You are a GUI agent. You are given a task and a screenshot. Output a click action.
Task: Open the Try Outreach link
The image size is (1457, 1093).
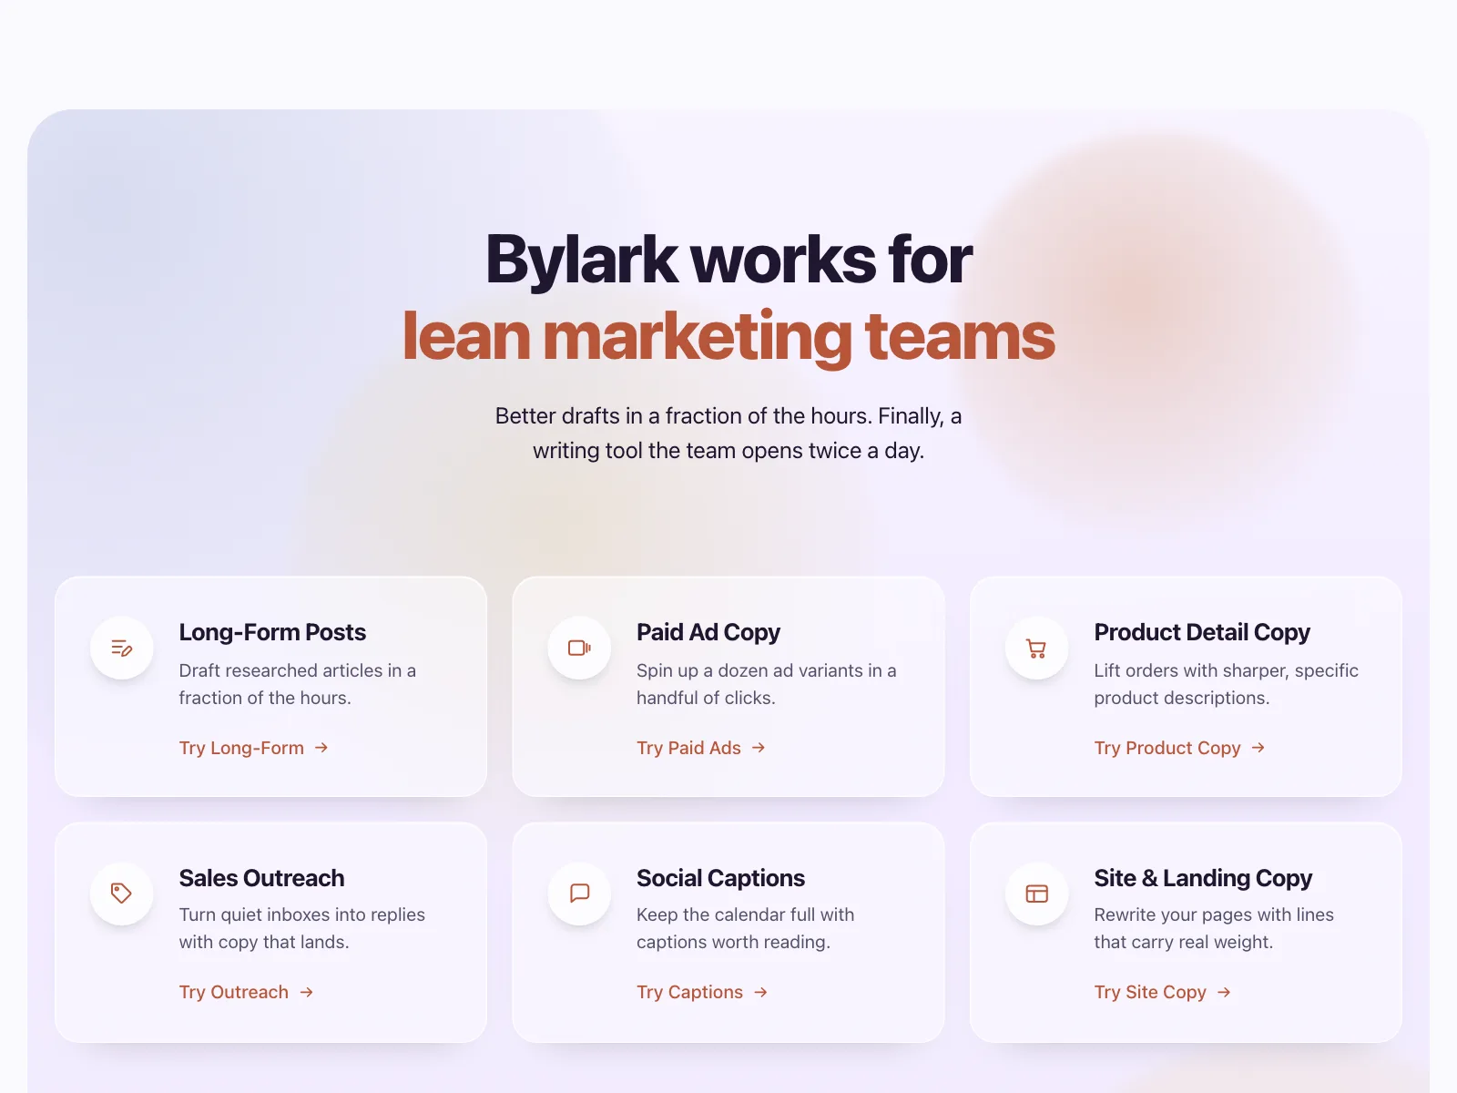247,992
